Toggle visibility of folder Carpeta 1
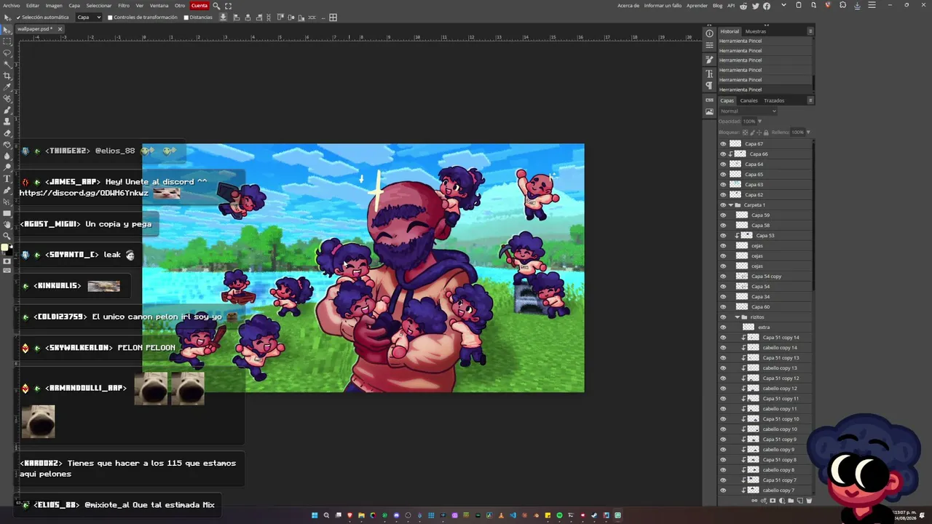Image resolution: width=932 pixels, height=524 pixels. point(723,205)
